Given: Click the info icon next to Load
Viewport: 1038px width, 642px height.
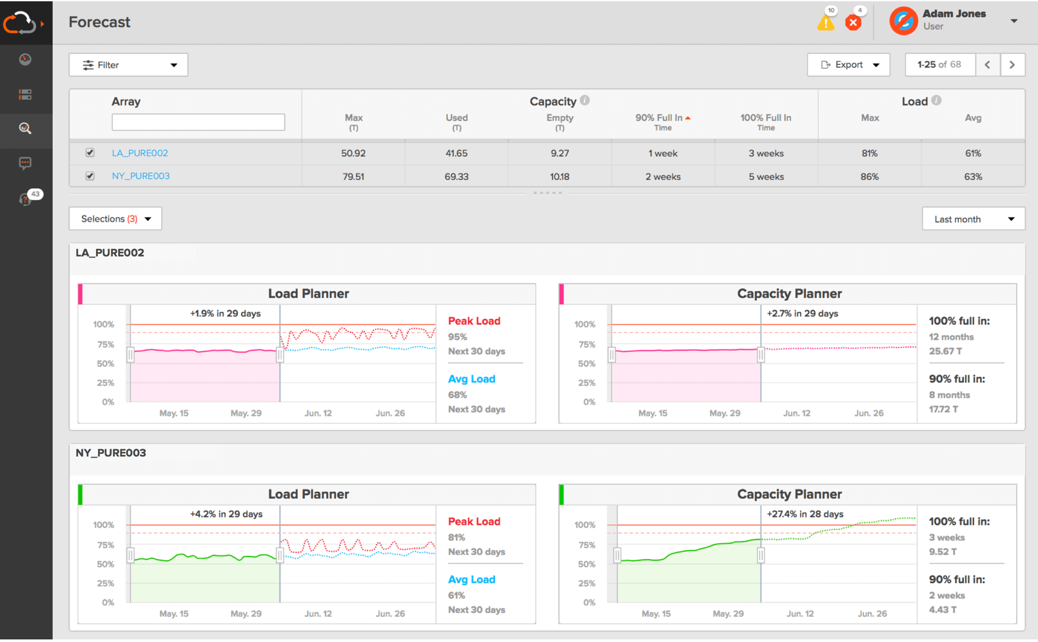Looking at the screenshot, I should (x=936, y=101).
